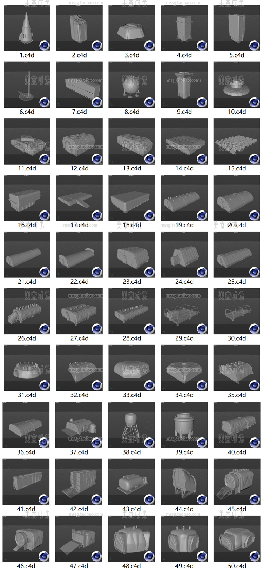Image resolution: width=263 pixels, height=577 pixels.
Task: Select the wireframe frame thumbnail 29.c4d
Action: (184, 311)
